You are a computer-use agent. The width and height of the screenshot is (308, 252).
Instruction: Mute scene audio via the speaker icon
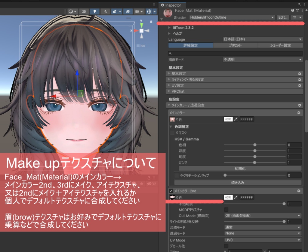[105, 11]
